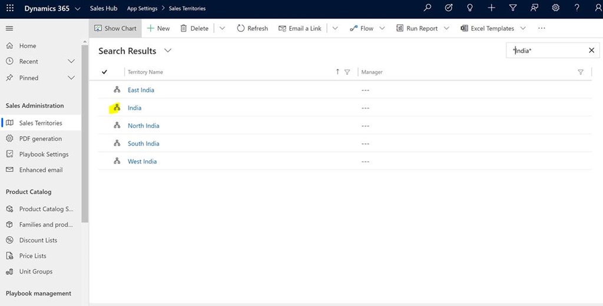This screenshot has width=603, height=306.
Task: Expand the Search Results view dropdown
Action: coord(168,51)
